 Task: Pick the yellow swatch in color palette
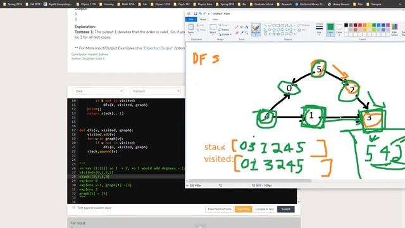(370, 25)
